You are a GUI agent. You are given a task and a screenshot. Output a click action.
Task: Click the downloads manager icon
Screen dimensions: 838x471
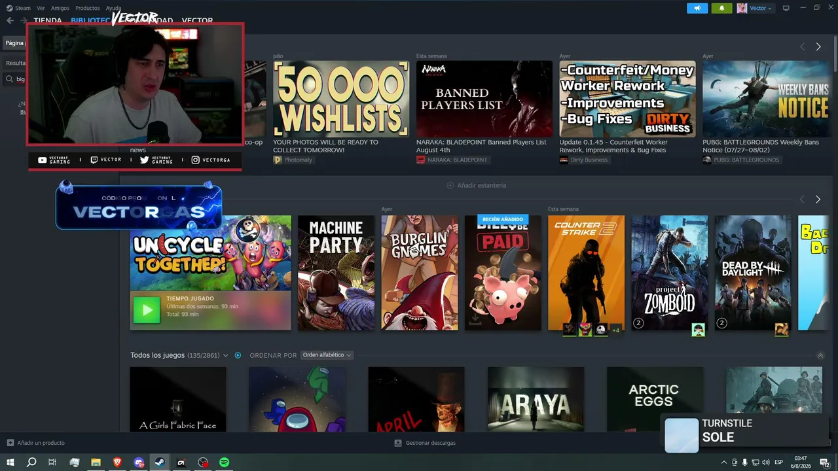click(x=398, y=443)
